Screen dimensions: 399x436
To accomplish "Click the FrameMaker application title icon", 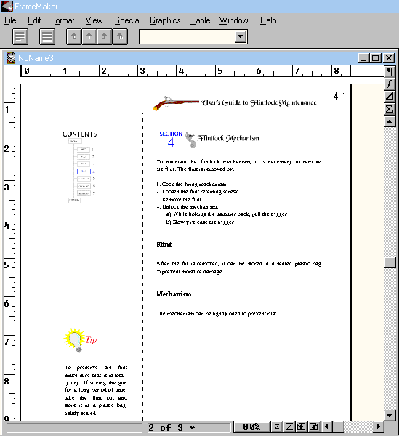I will 7,6.
